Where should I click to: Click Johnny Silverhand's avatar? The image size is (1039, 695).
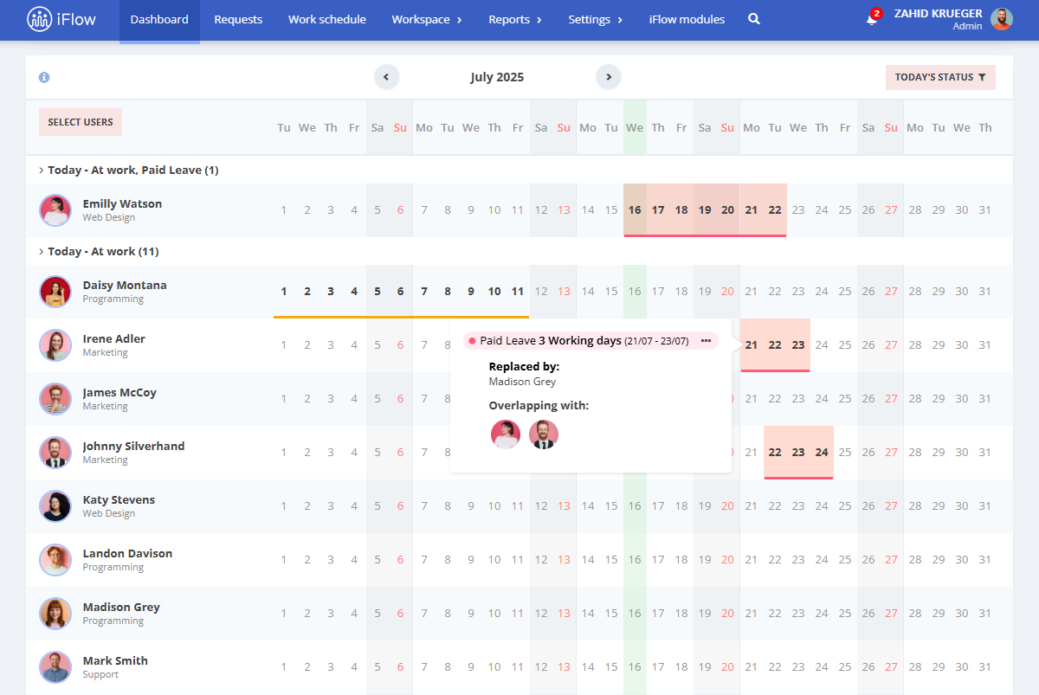[55, 453]
